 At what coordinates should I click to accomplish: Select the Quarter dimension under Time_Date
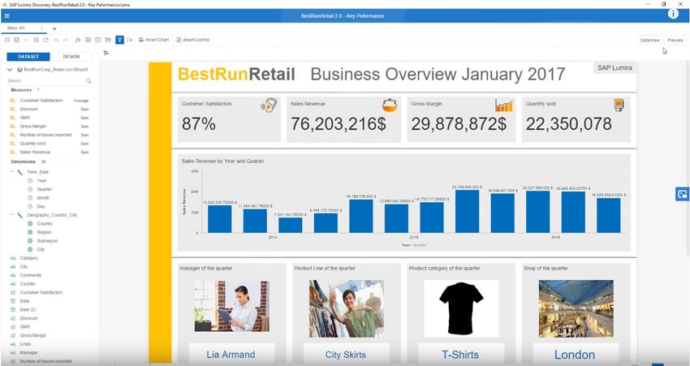[45, 189]
